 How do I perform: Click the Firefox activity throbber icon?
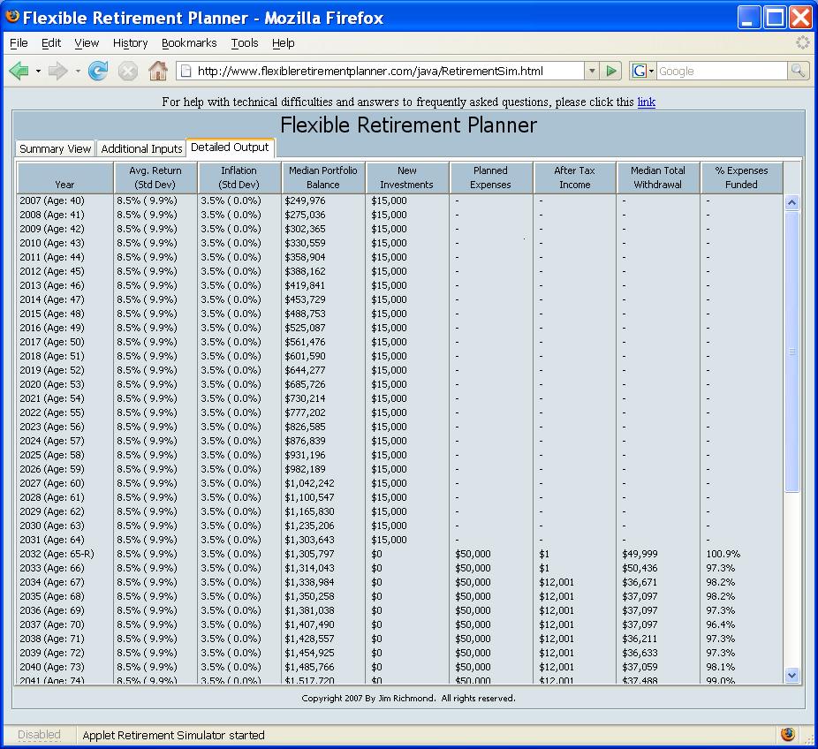pos(802,42)
